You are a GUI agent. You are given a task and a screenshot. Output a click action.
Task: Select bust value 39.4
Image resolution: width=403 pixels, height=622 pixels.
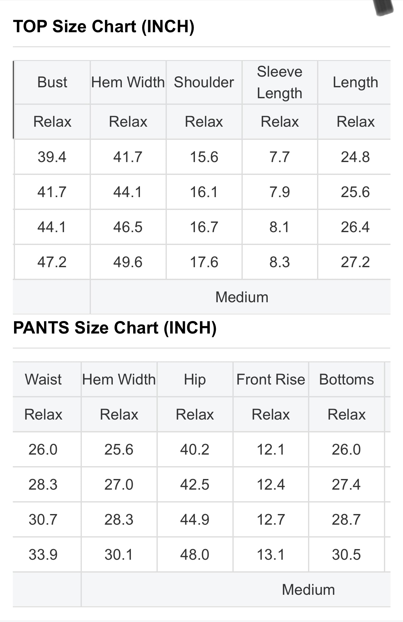point(52,157)
